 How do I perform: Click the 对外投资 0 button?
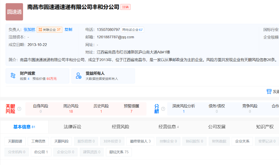[x=112, y=141]
